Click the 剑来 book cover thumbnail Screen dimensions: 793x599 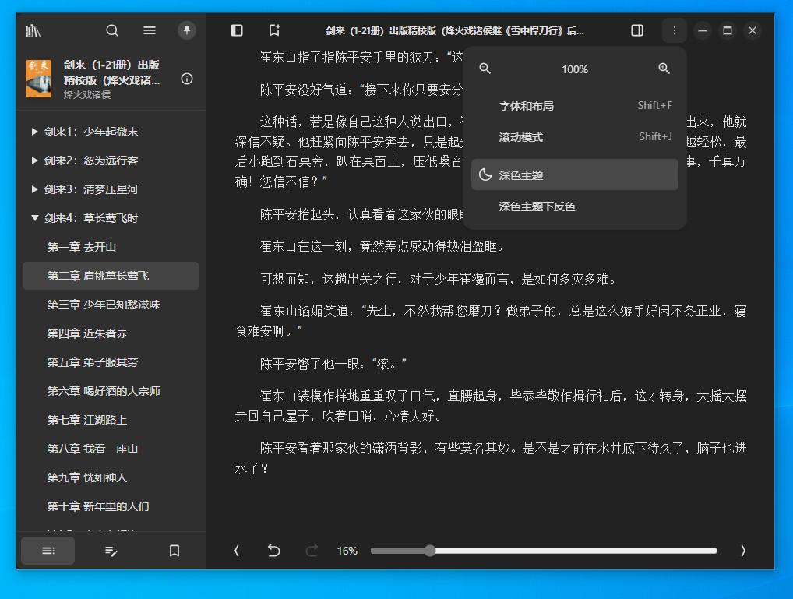click(x=38, y=79)
